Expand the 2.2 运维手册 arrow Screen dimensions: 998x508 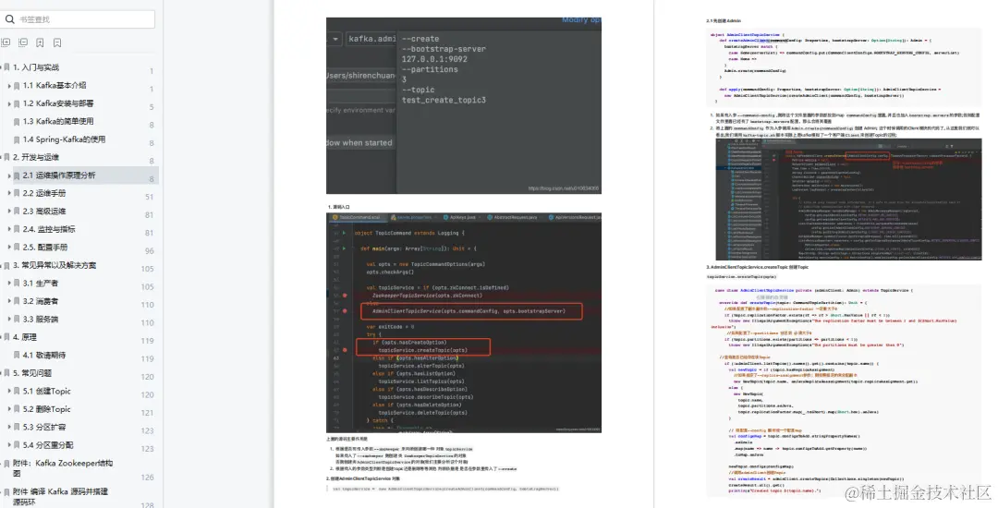(x=9, y=193)
